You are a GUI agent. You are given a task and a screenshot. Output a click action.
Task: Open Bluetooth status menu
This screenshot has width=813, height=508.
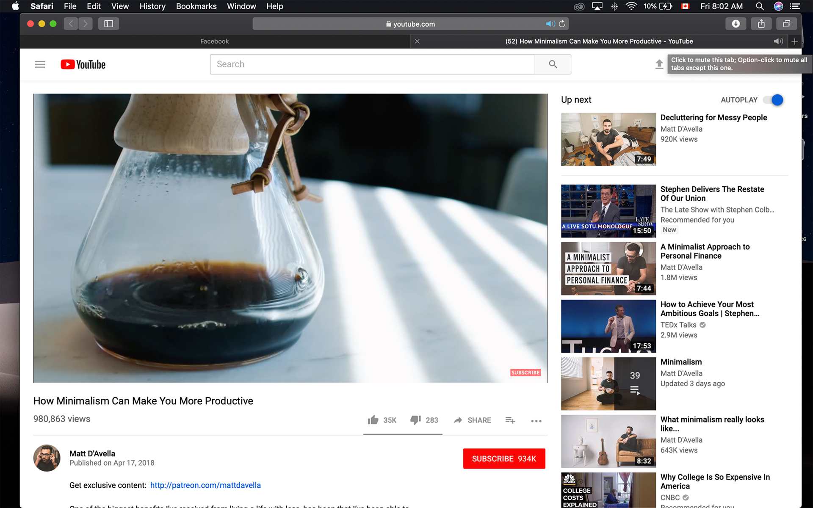click(x=614, y=6)
